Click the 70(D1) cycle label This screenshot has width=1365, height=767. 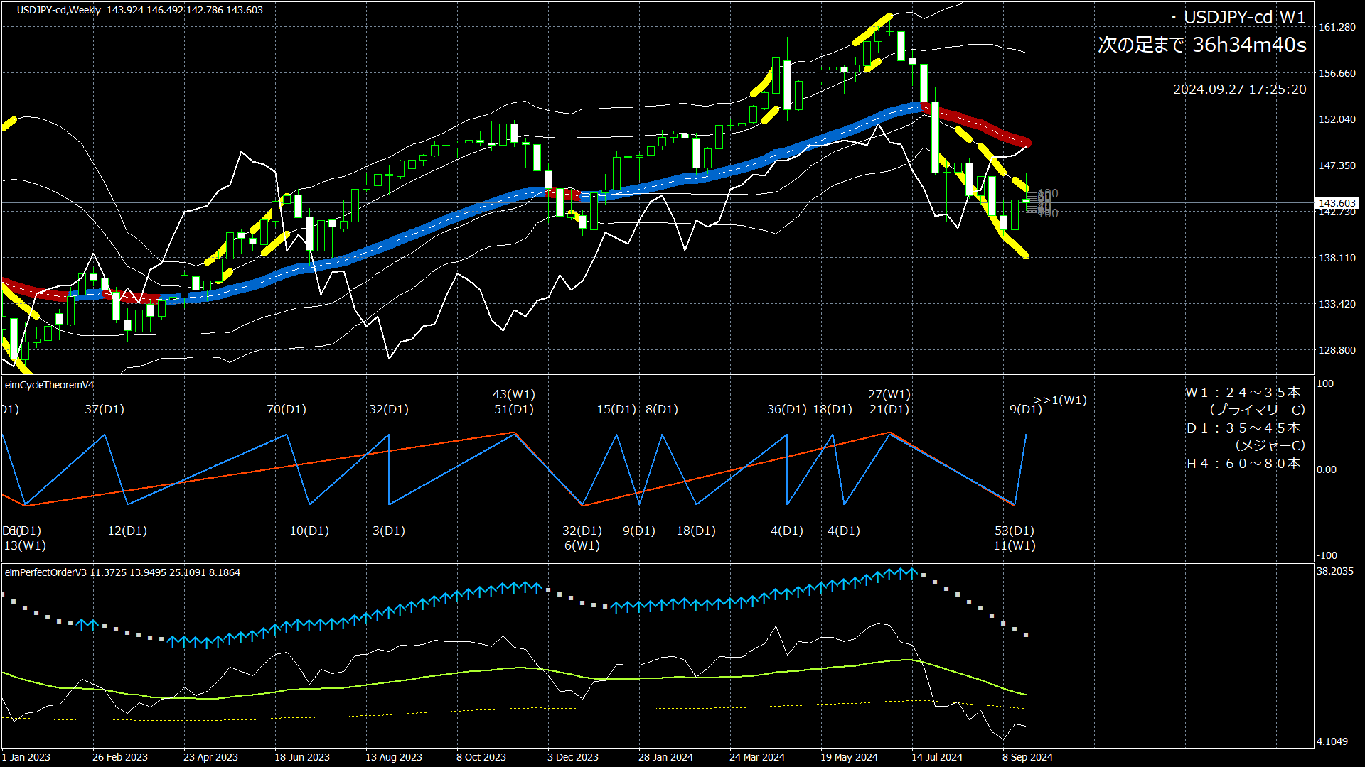pos(287,409)
